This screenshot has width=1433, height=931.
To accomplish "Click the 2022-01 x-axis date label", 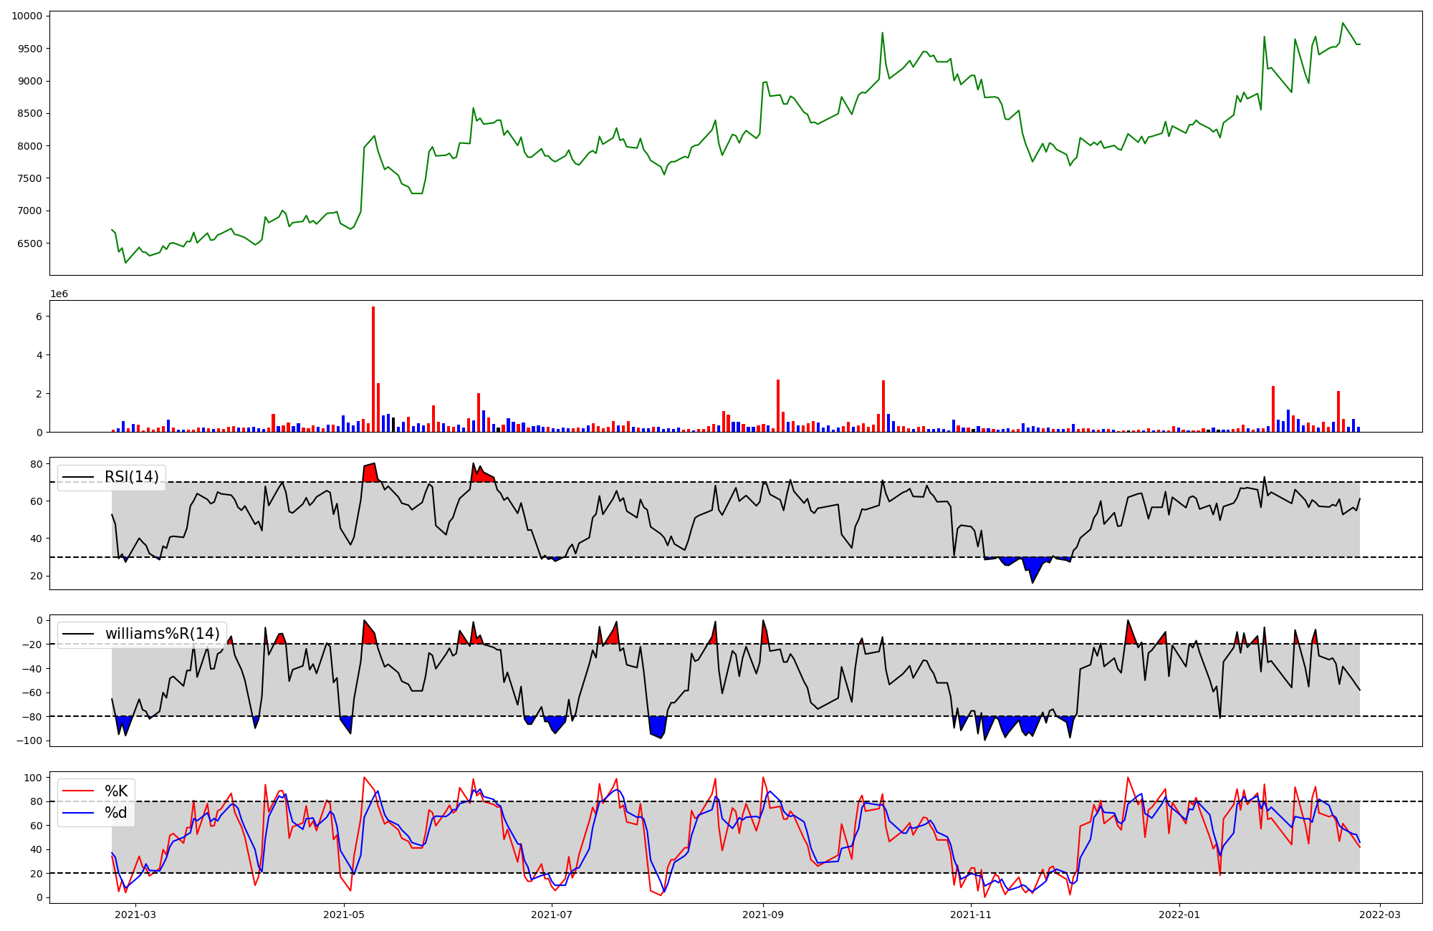I will 1179,915.
